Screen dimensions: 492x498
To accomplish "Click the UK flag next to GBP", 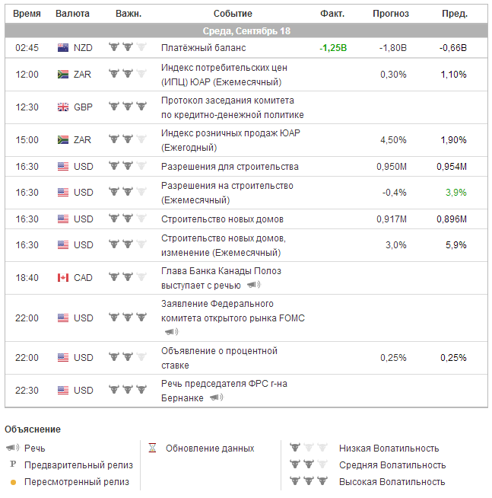I will tap(64, 107).
